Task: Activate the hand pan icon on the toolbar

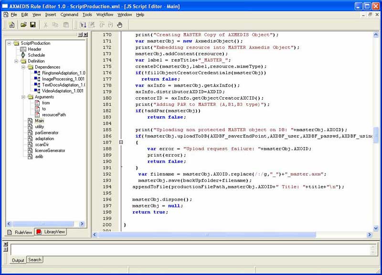Action: 119,25
